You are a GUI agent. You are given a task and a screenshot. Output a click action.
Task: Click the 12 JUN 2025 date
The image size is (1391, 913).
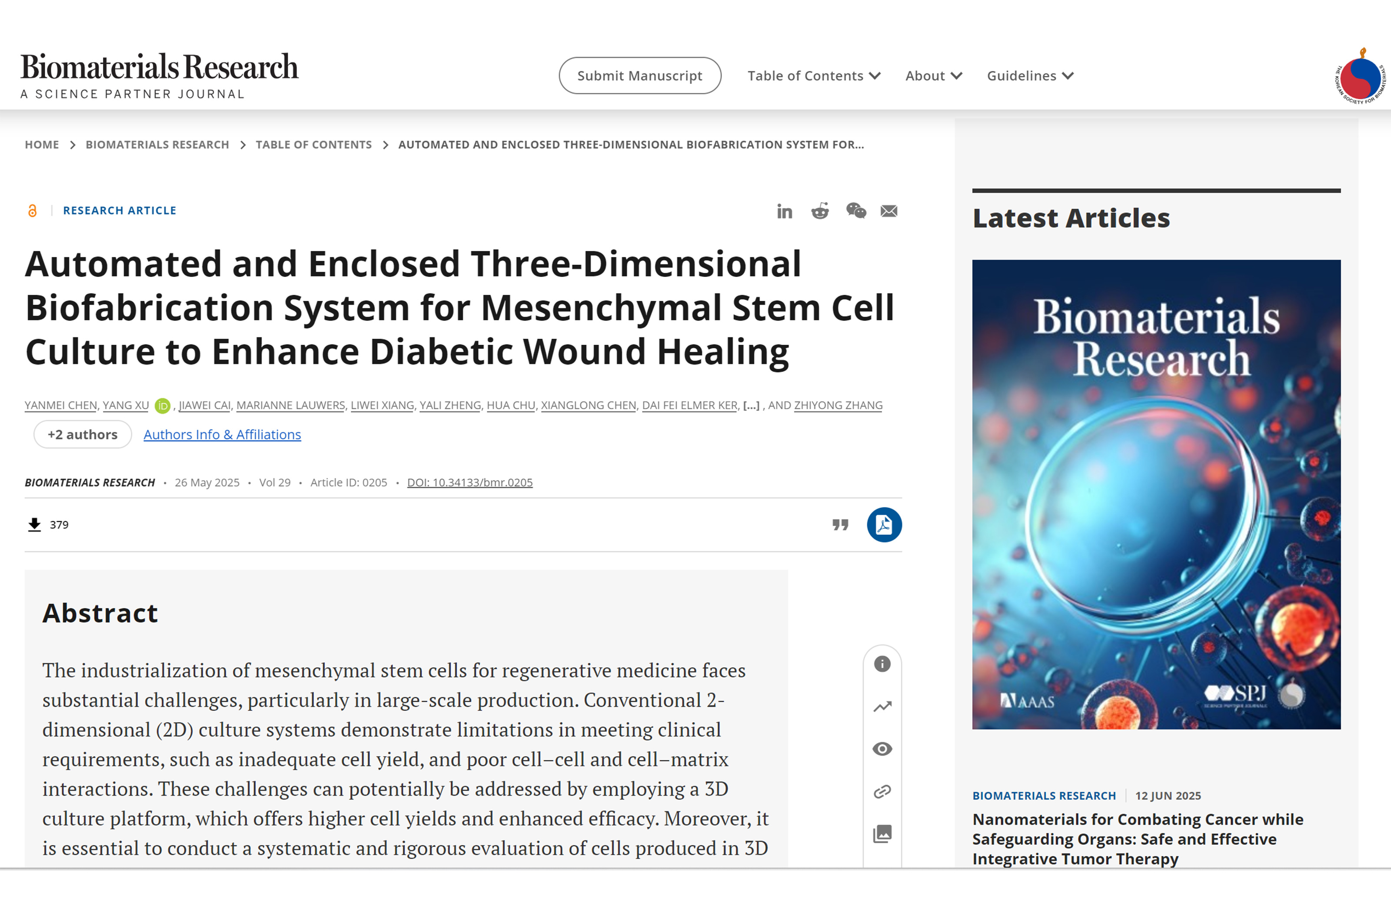(x=1168, y=796)
